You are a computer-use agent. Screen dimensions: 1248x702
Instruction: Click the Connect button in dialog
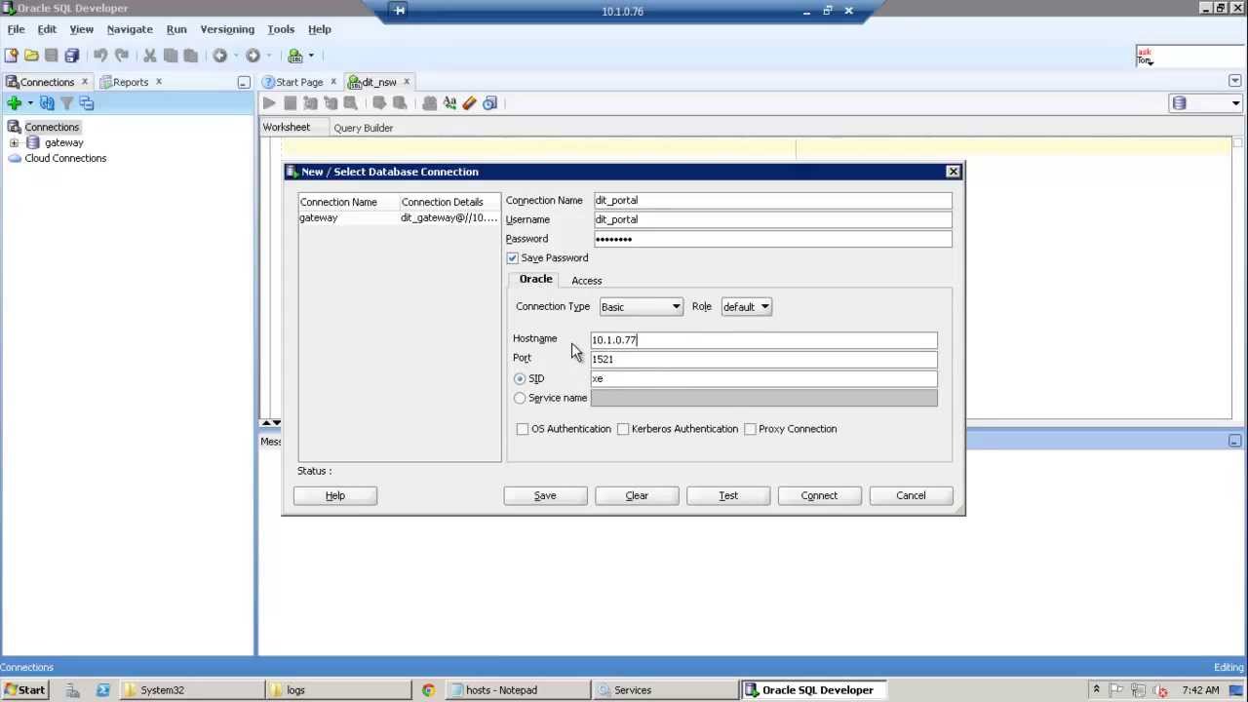click(819, 495)
